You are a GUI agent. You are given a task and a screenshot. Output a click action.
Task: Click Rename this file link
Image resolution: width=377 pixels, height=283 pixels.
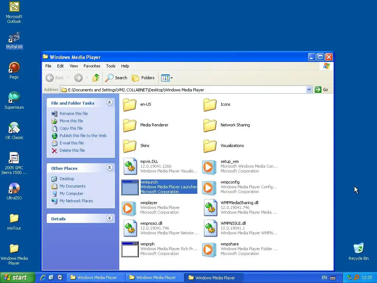pyautogui.click(x=74, y=113)
